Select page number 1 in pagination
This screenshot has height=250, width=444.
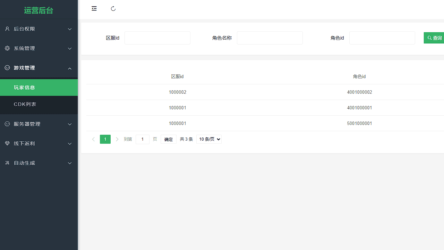105,139
